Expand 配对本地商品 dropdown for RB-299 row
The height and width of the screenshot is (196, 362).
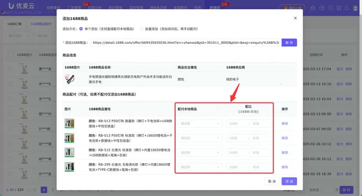click(200, 167)
